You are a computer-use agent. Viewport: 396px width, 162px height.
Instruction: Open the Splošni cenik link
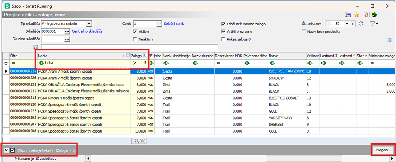point(174,24)
